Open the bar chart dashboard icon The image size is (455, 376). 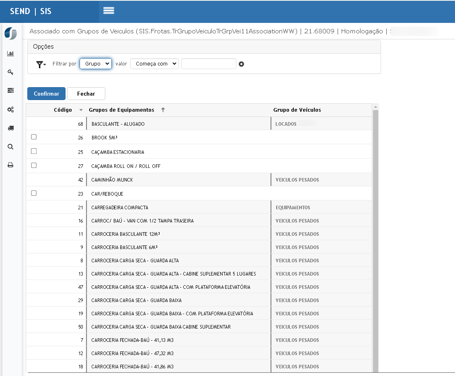10,54
